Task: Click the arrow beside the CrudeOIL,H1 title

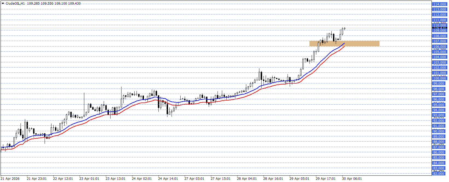Action: coord(3,4)
